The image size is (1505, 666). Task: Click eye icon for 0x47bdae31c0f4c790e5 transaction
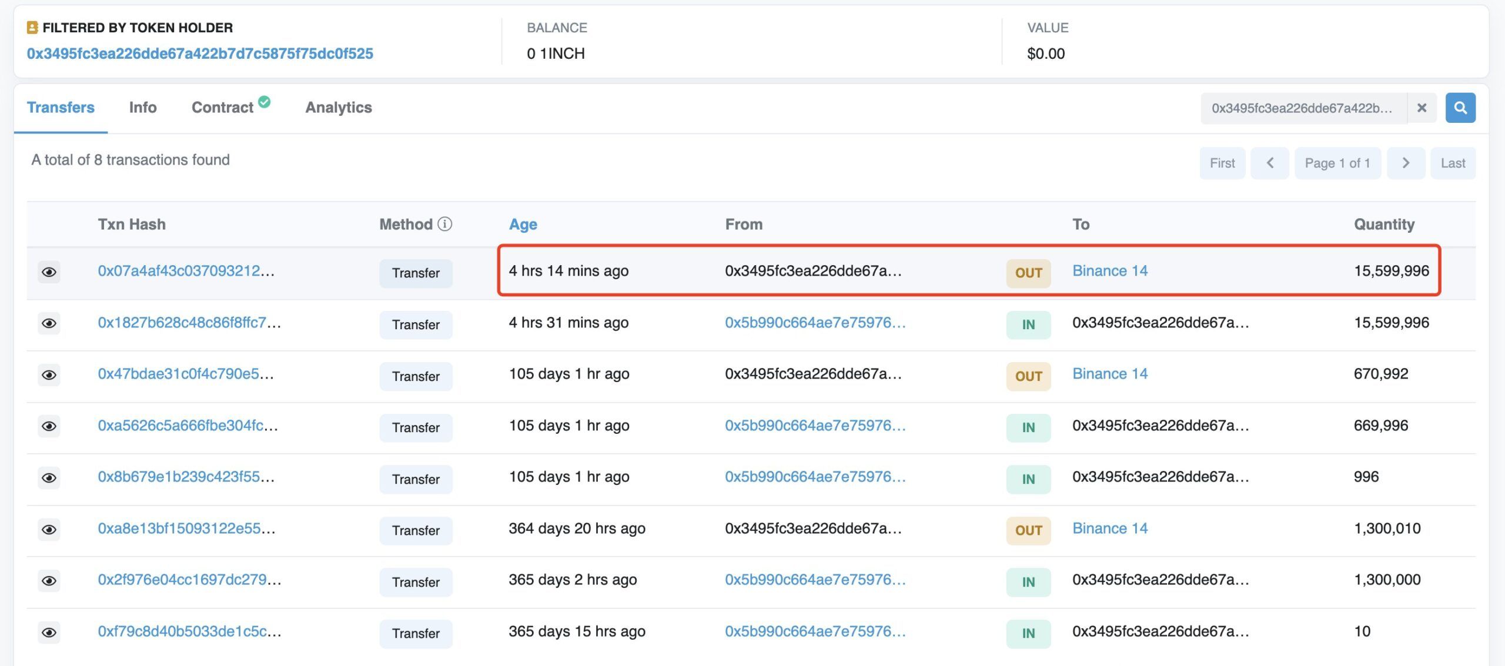coord(49,375)
